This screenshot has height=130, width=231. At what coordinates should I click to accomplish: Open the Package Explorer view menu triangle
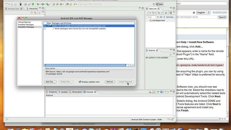[x=43, y=12]
